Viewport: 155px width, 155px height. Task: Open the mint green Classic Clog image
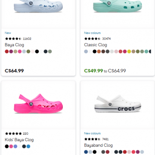pos(118,6)
